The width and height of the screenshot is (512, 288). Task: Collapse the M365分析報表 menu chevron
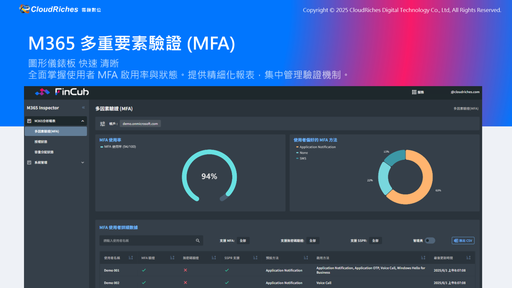point(83,121)
